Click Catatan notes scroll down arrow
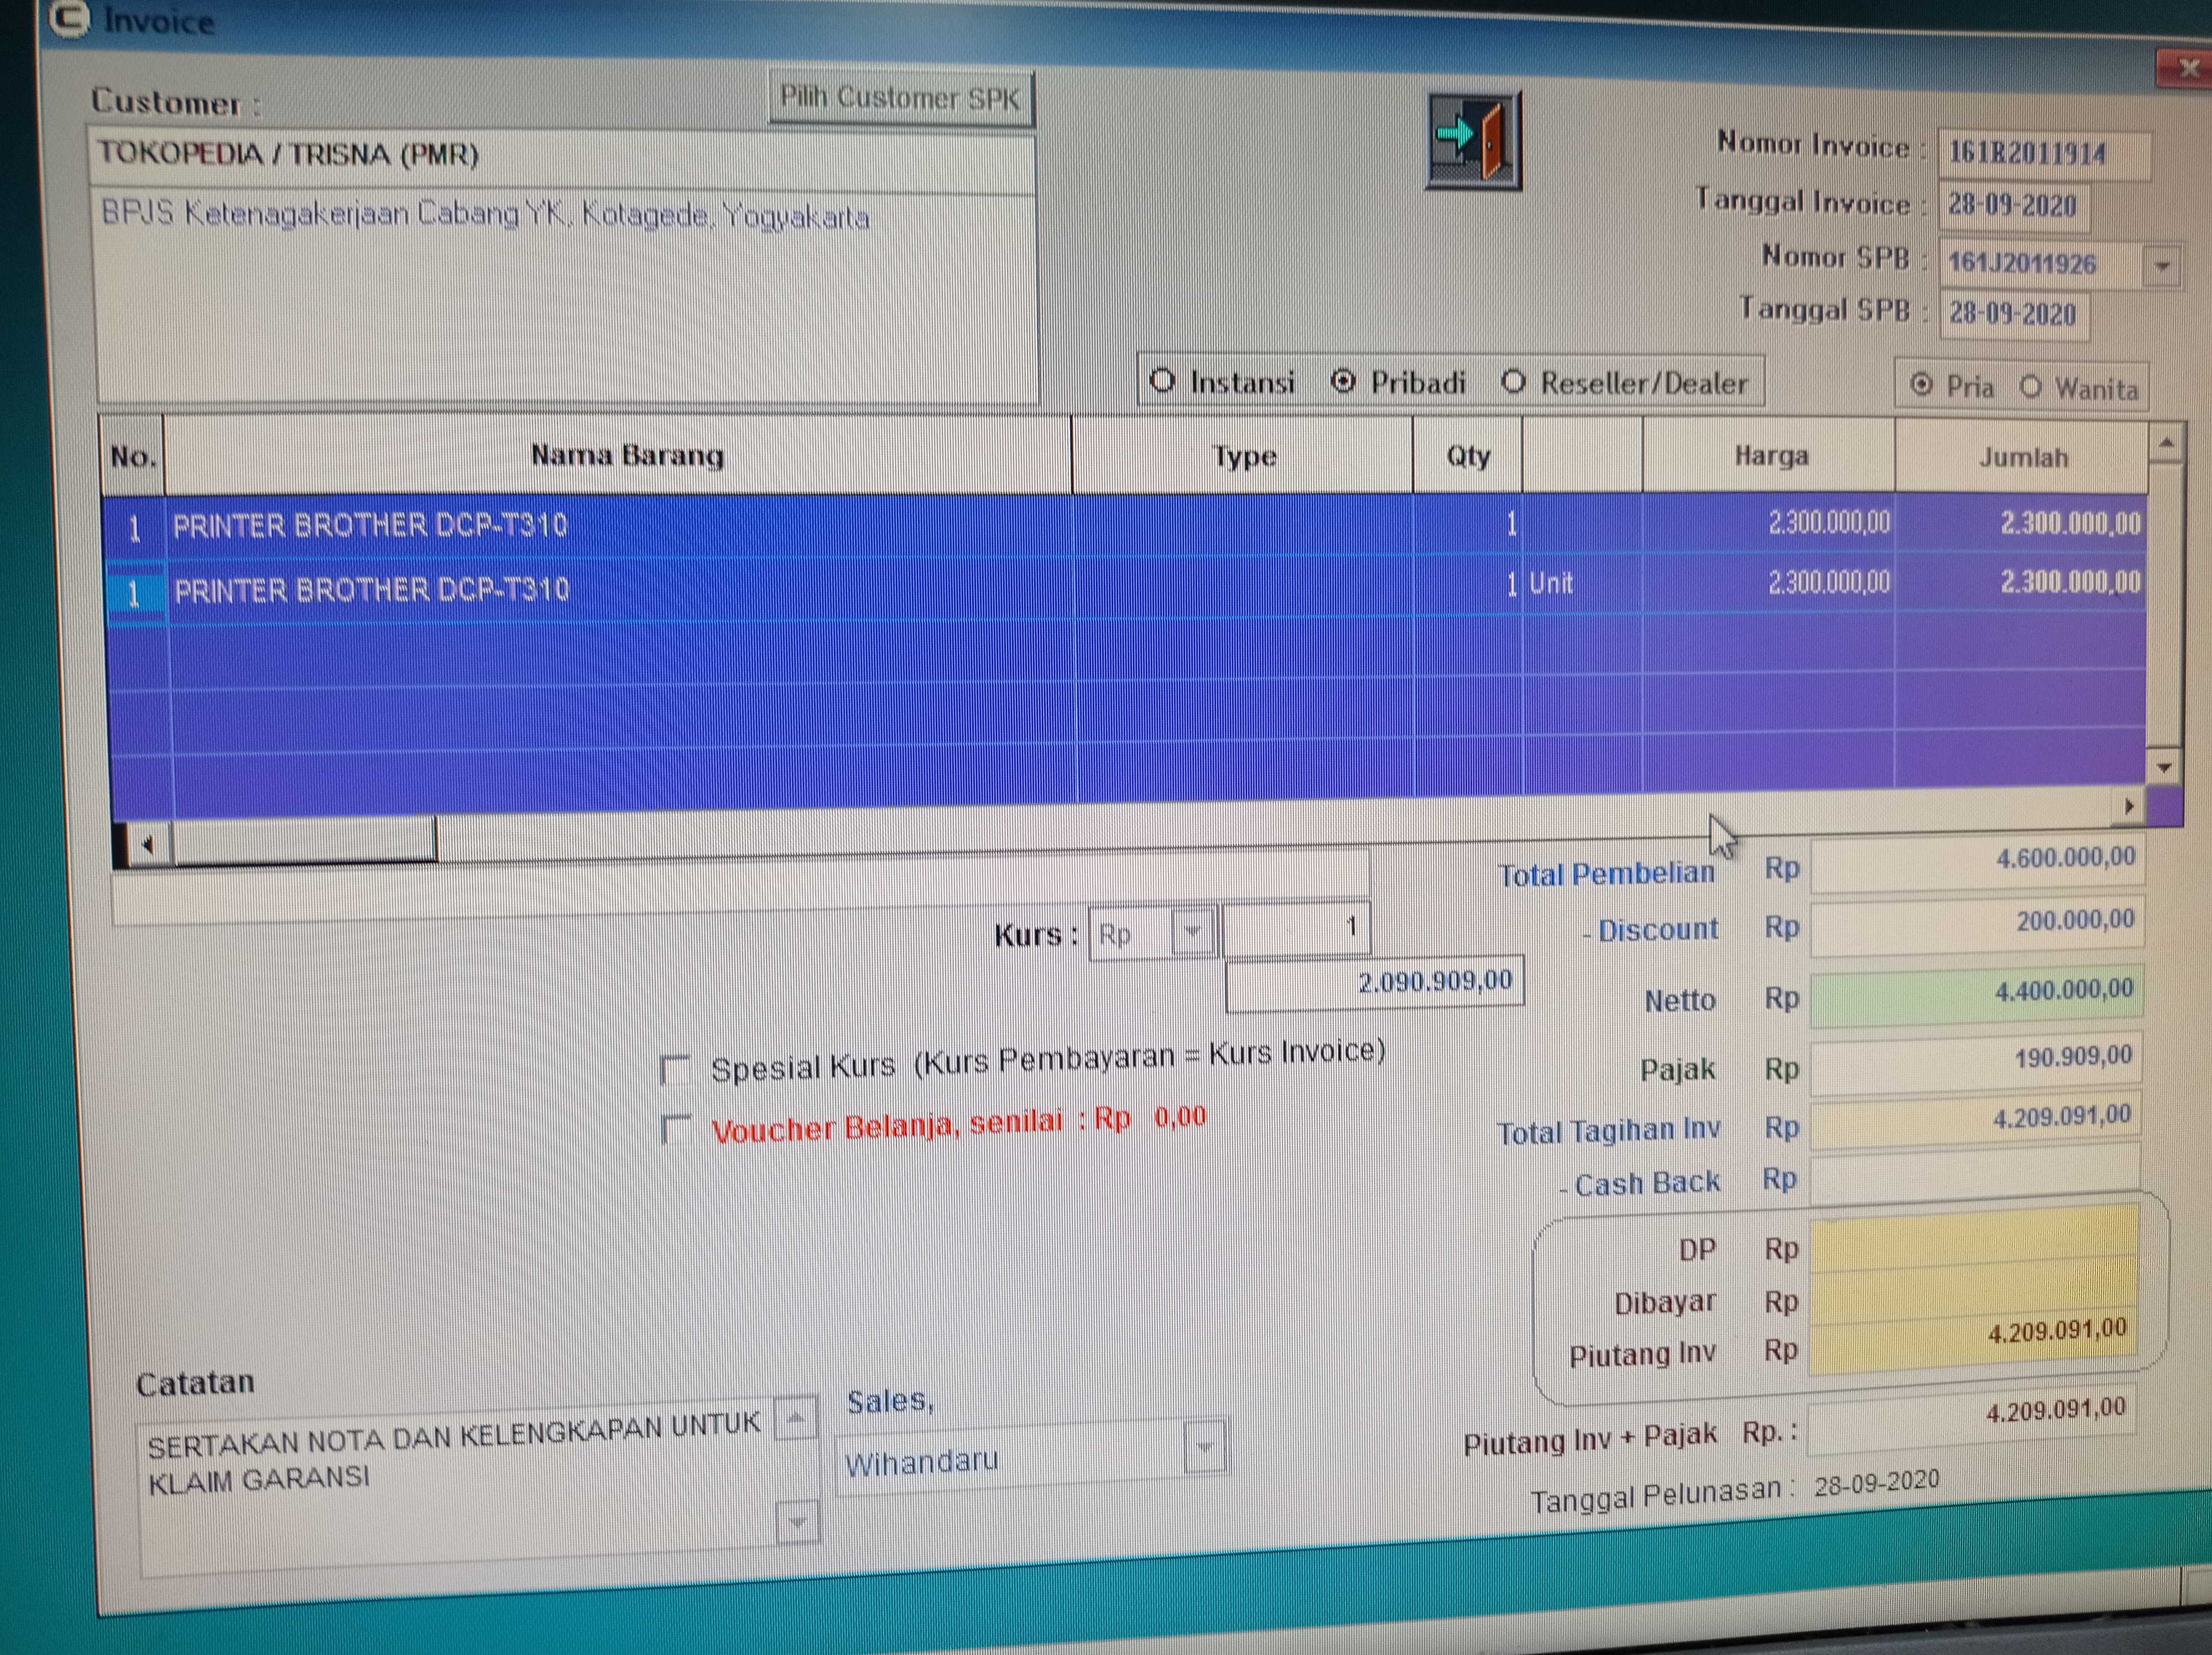 pos(797,1523)
